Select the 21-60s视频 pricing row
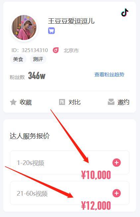This screenshot has height=217, width=140. (70, 193)
